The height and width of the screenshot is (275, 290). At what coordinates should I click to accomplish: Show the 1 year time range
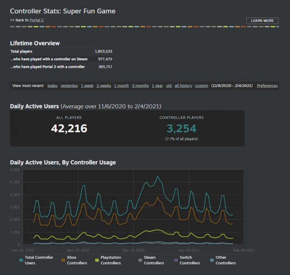157,86
